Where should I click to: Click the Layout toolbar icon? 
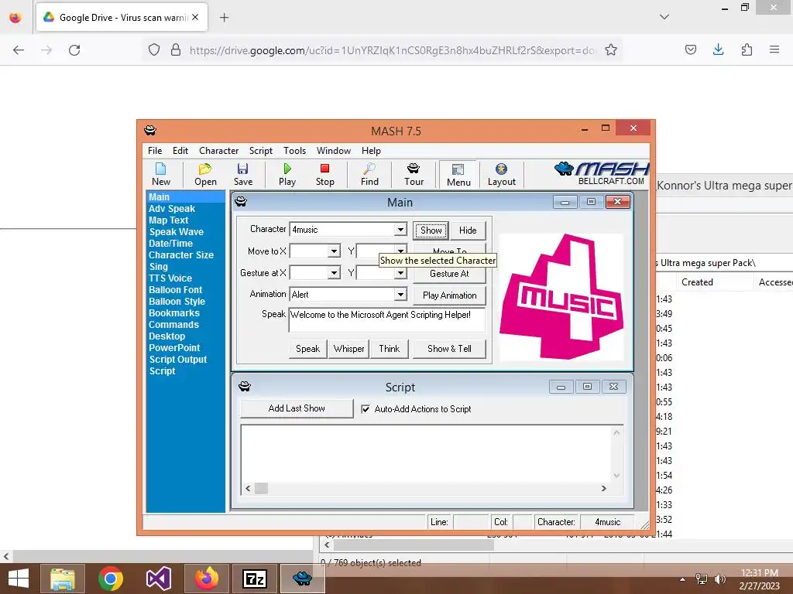(501, 174)
